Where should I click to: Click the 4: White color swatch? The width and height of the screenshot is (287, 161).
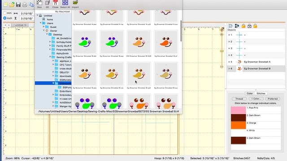pos(238,133)
